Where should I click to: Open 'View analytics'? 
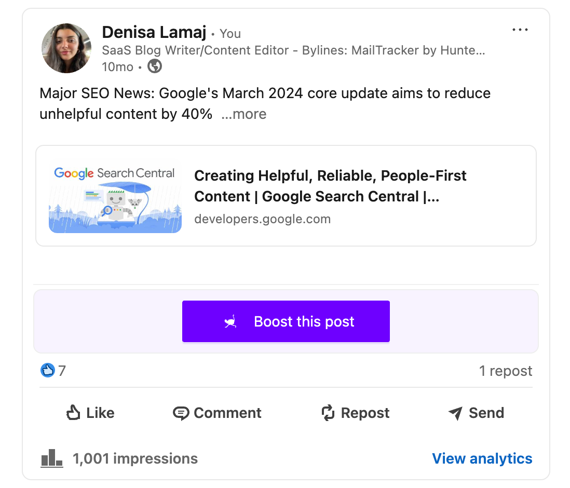(482, 458)
